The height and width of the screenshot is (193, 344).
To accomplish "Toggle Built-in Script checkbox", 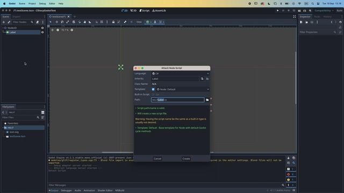I will (153, 94).
